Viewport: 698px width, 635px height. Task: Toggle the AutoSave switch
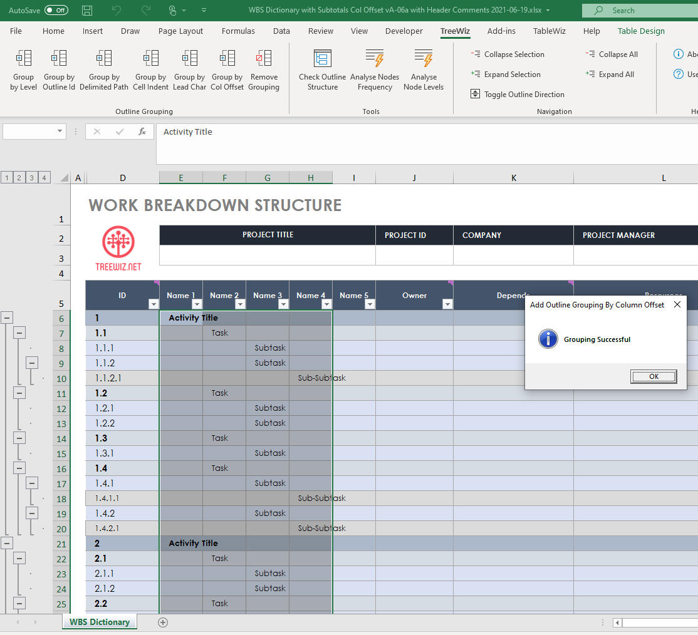(x=56, y=10)
